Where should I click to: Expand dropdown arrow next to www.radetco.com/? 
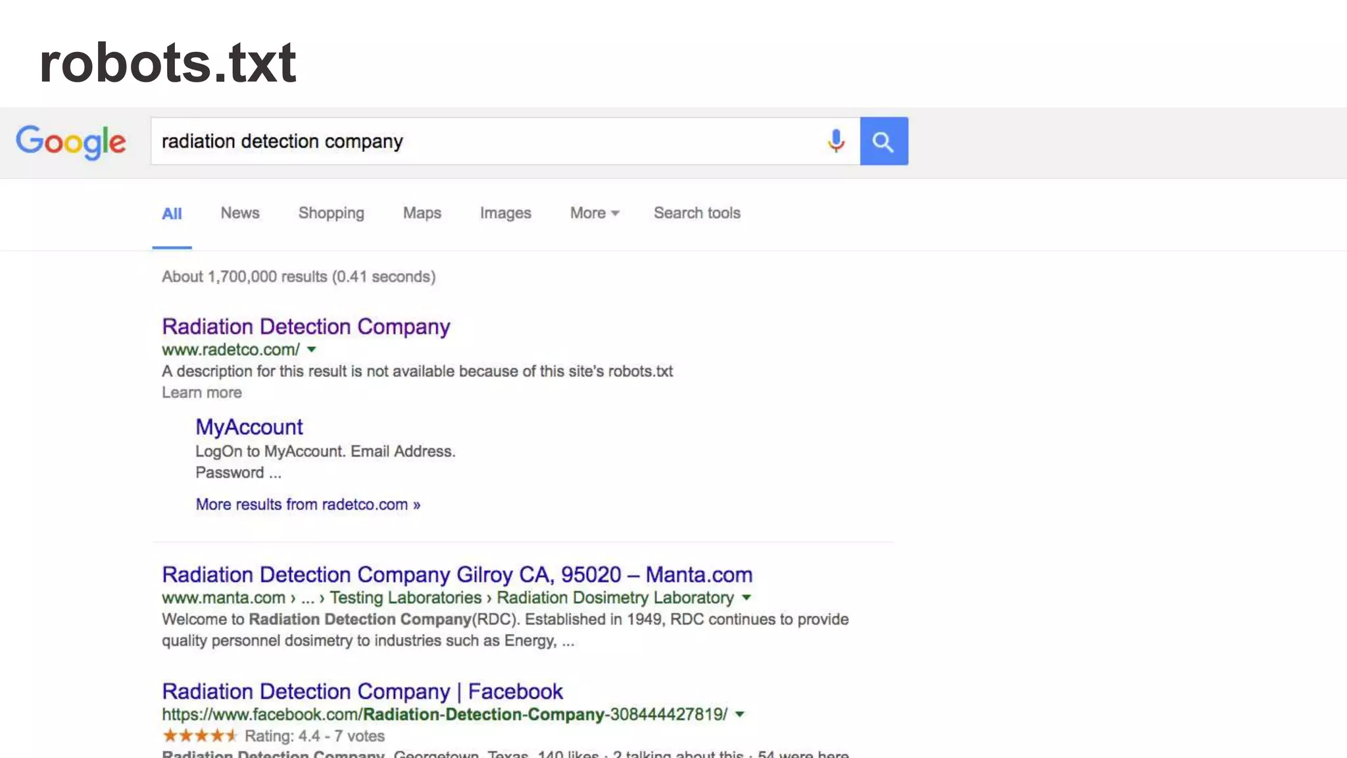coord(312,350)
